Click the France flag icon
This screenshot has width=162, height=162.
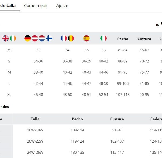pos(64,38)
